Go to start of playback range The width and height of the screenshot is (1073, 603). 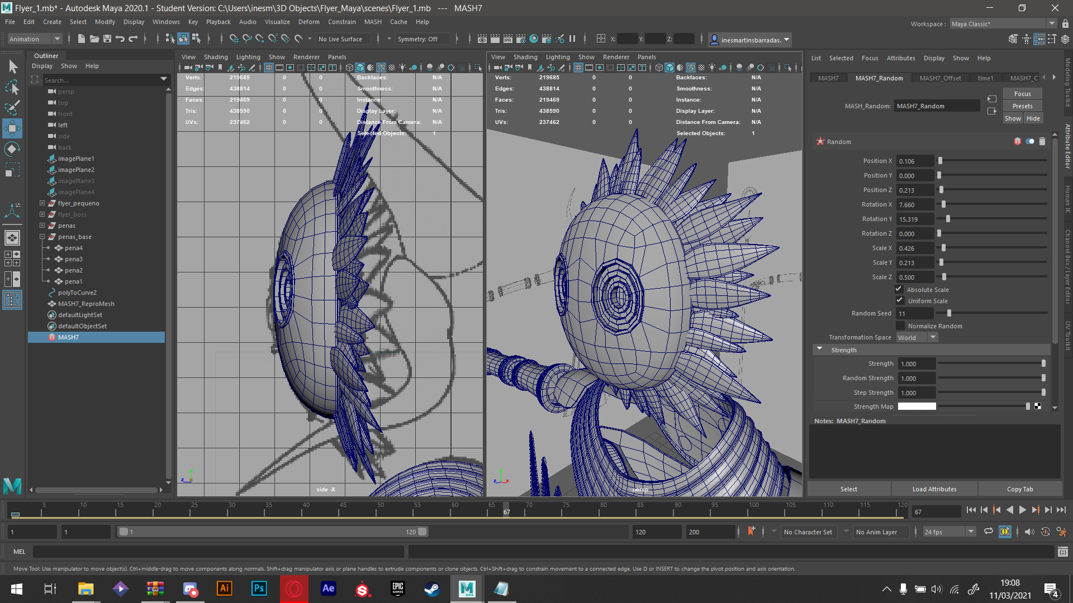[971, 510]
